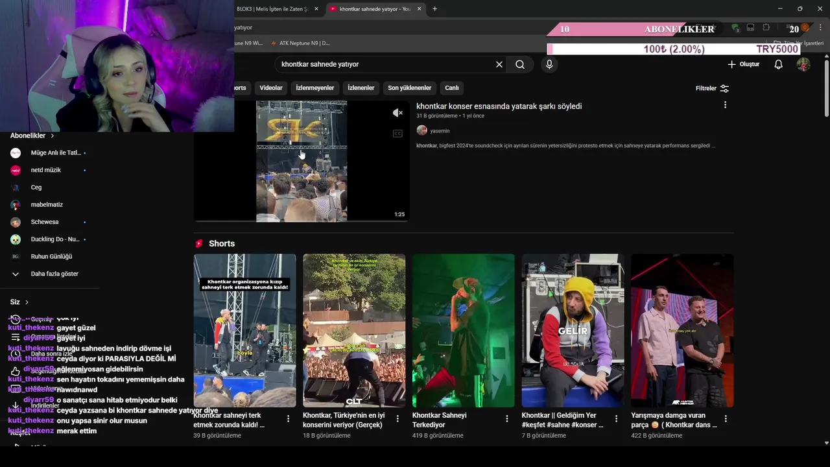Open a new browser tab

(x=435, y=9)
